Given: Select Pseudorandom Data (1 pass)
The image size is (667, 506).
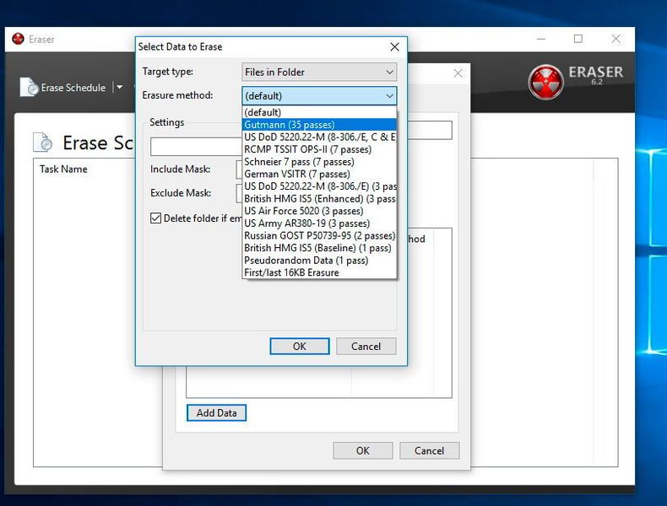Looking at the screenshot, I should (x=319, y=260).
